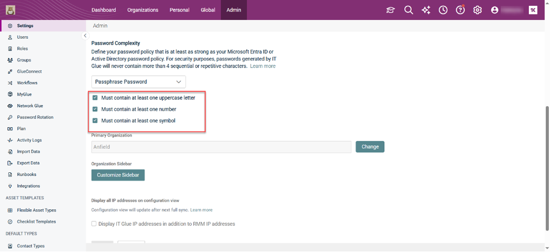Switch to the Organizations tab
Screen dimensions: 550x252
[x=143, y=10]
